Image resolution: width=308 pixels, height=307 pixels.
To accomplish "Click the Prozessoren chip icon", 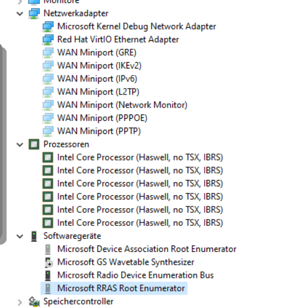I will point(34,145).
